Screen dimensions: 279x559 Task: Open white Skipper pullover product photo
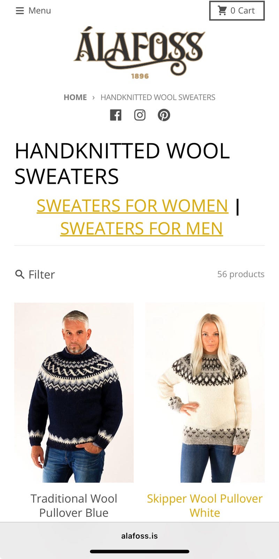[205, 393]
